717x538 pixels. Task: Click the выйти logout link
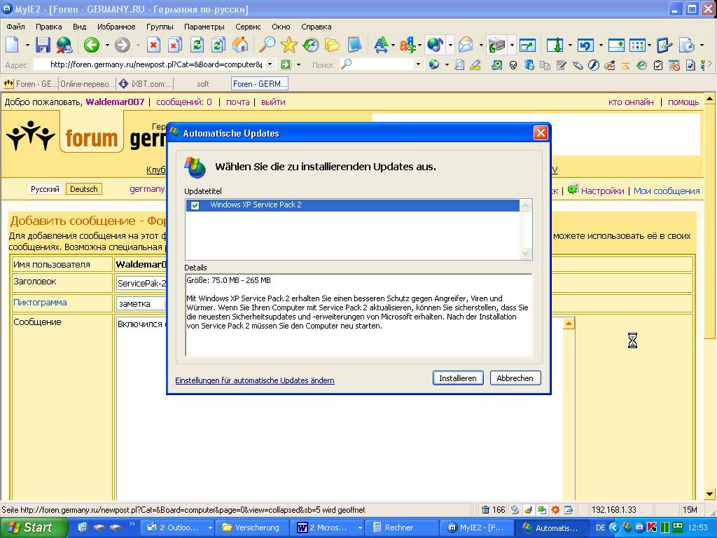(273, 102)
